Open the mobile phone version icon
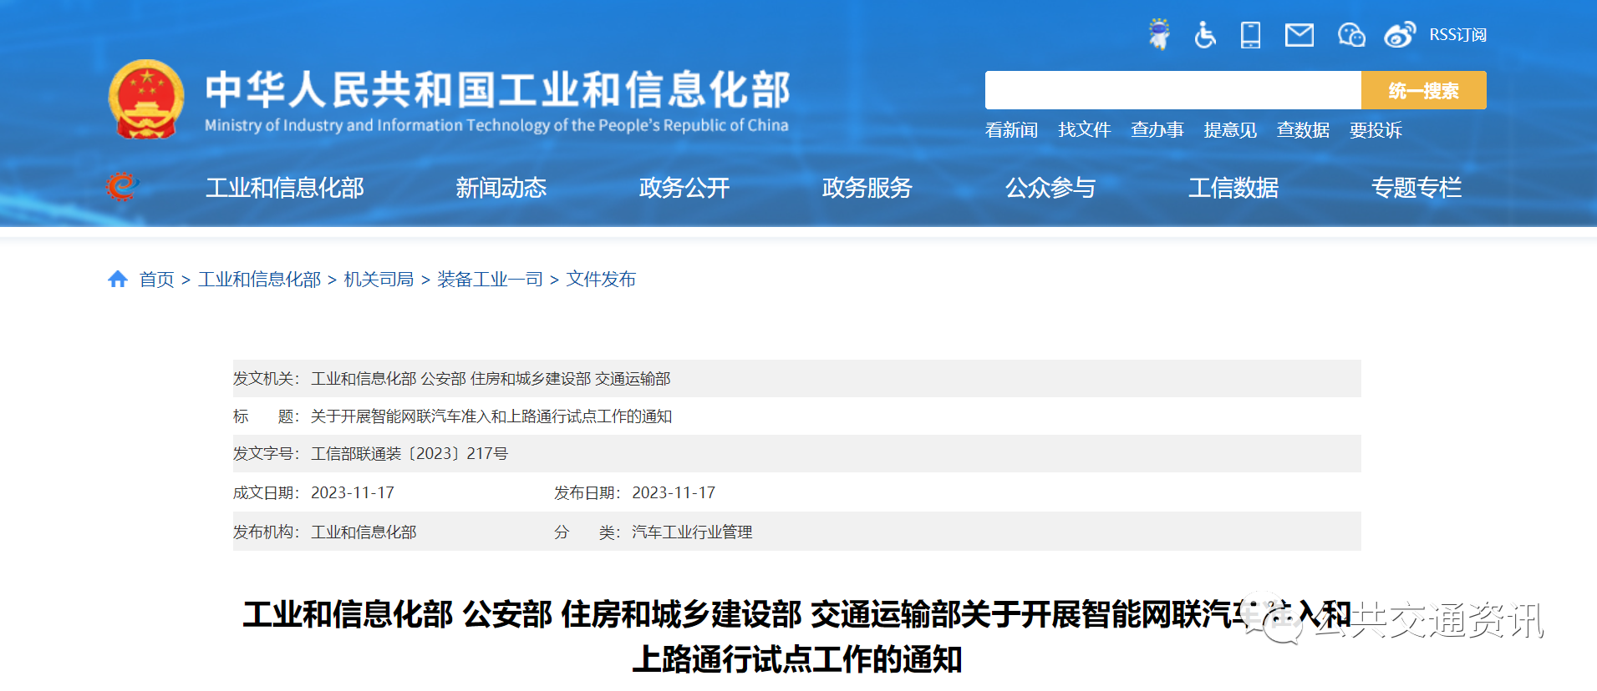This screenshot has width=1597, height=691. (x=1250, y=35)
